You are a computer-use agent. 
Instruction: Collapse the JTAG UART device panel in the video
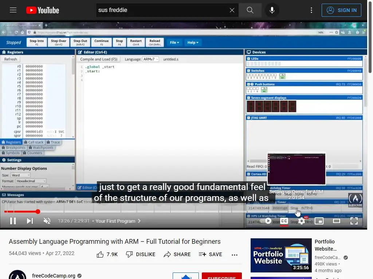tap(248, 118)
